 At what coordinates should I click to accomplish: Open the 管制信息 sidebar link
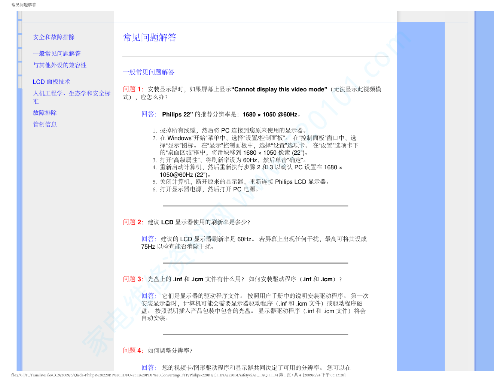45,124
